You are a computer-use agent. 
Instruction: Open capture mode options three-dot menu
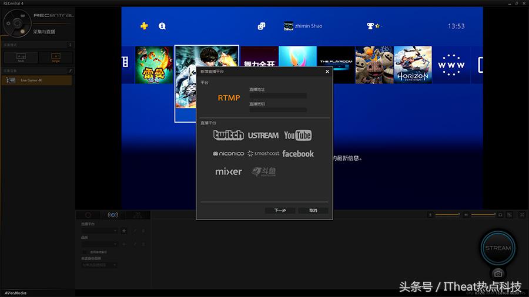click(70, 45)
